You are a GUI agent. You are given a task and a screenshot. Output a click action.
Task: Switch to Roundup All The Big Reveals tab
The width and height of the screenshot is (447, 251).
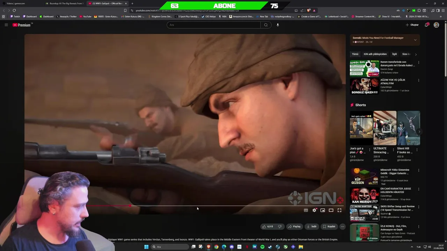65,3
